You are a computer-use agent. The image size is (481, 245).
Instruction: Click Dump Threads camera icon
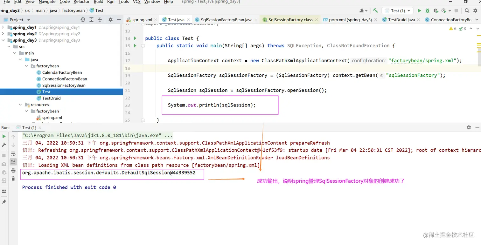[4, 164]
